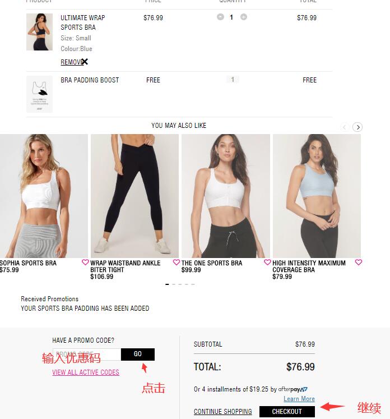Favorite the Wrap Waistband Ankle Biter Tight

[176, 262]
